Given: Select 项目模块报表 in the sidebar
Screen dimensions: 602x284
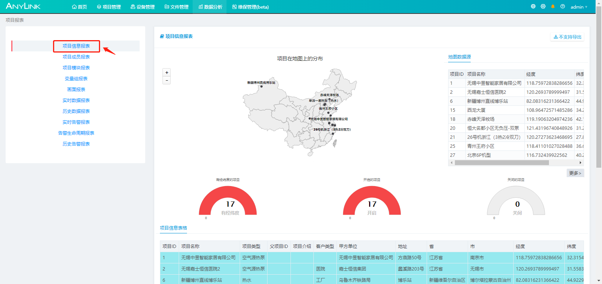Looking at the screenshot, I should click(76, 68).
